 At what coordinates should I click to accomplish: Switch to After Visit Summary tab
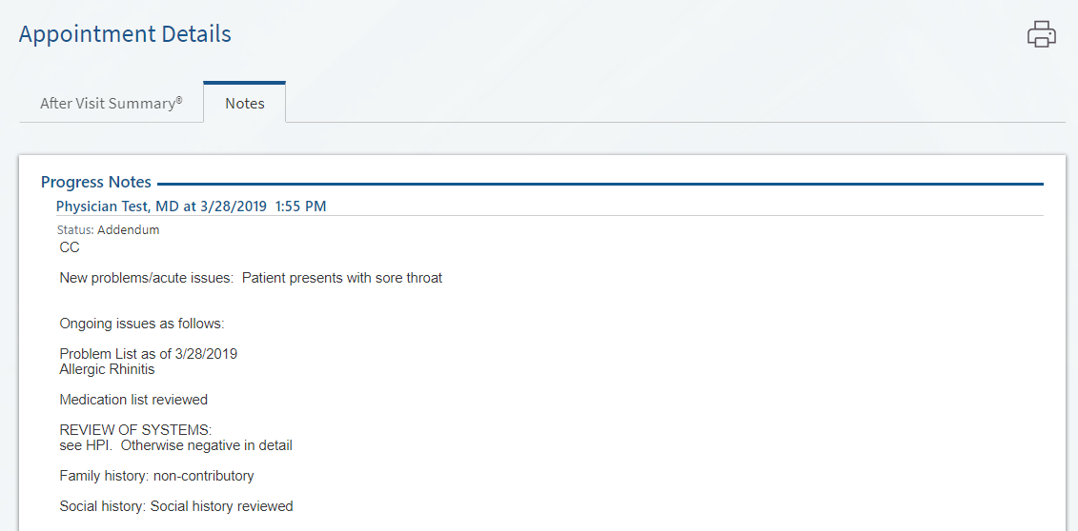pos(112,104)
